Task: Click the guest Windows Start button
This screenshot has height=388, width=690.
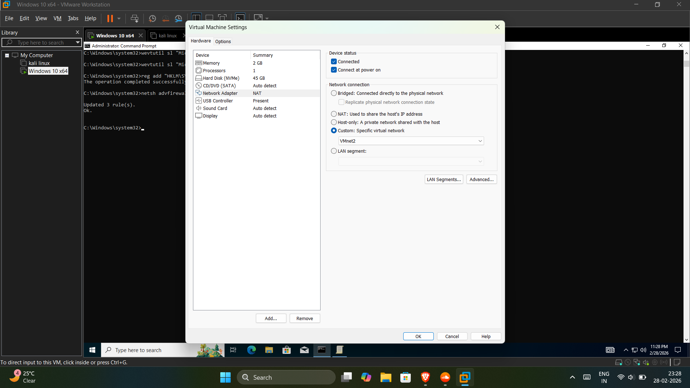Action: pos(92,350)
